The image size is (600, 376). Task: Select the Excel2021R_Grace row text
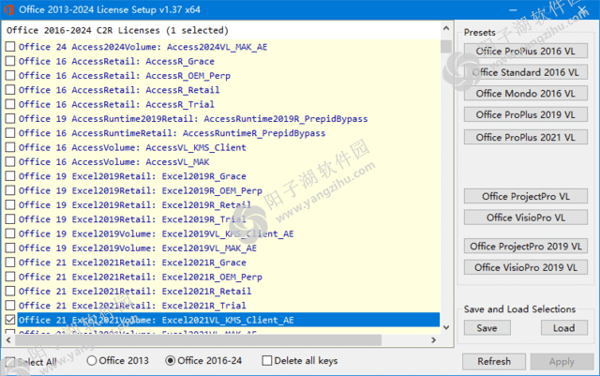pos(132,263)
